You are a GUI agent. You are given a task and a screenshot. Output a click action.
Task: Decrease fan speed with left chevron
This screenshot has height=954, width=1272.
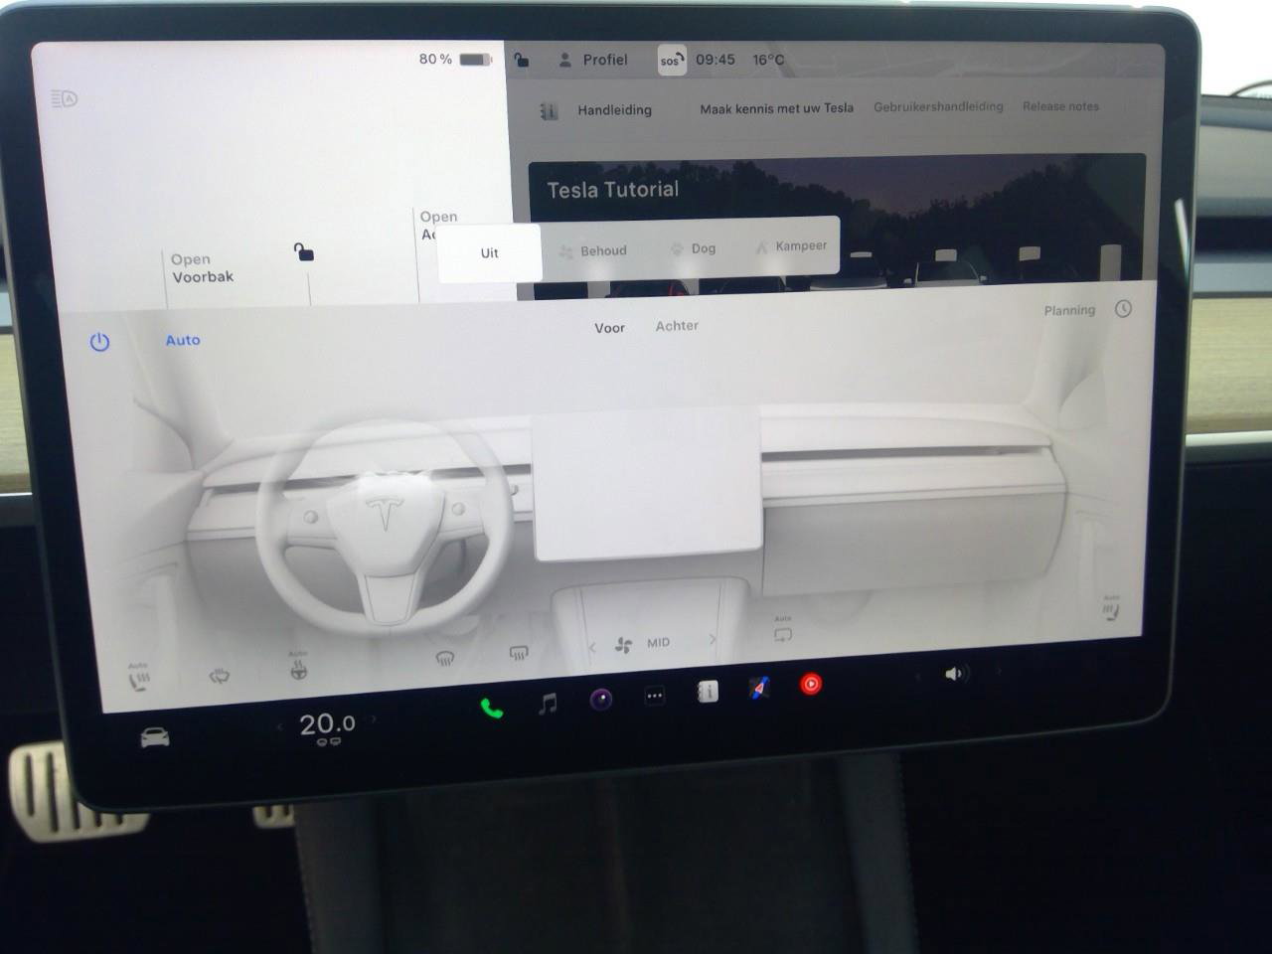592,648
